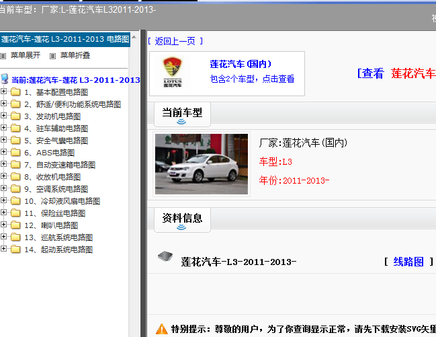This screenshot has width=436, height=337.
Task: Expand the 11、保险丝电路图 tree node
Action: [x=3, y=213]
